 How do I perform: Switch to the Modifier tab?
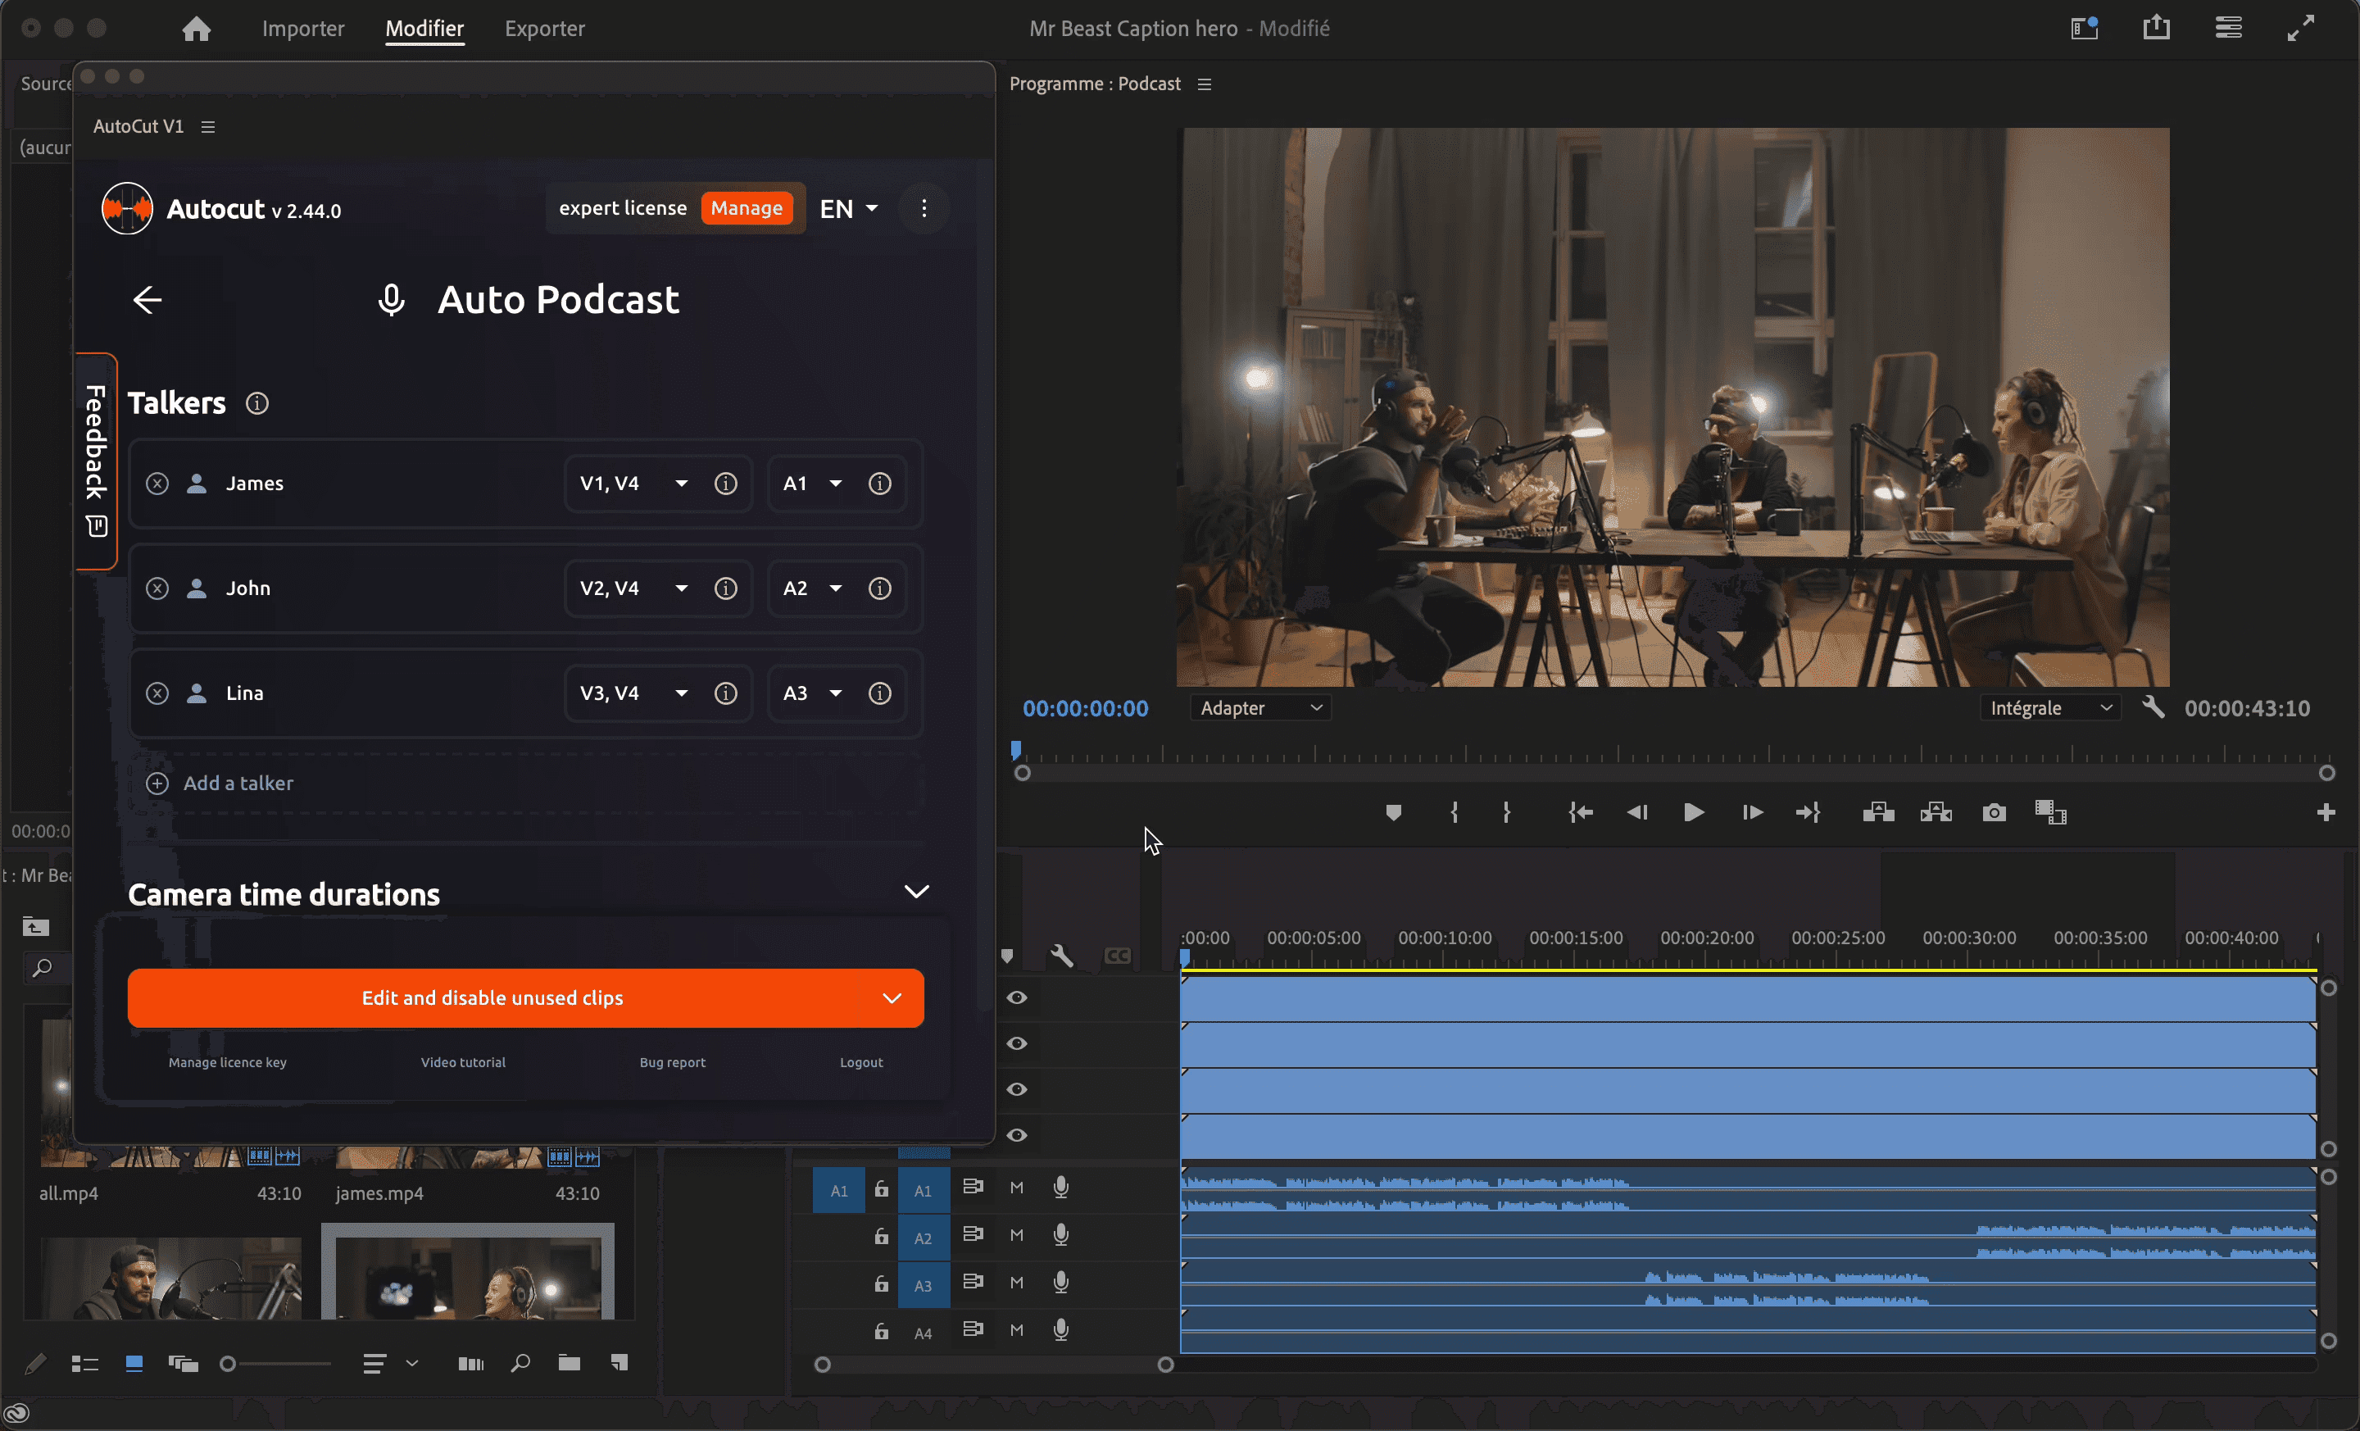pyautogui.click(x=424, y=29)
